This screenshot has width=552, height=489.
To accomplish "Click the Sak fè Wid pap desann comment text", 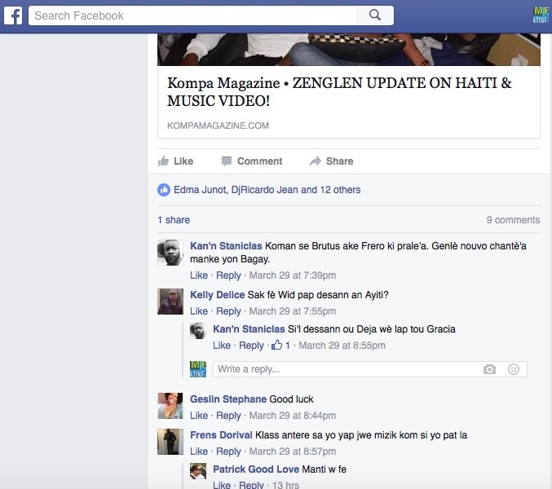I will (x=318, y=295).
